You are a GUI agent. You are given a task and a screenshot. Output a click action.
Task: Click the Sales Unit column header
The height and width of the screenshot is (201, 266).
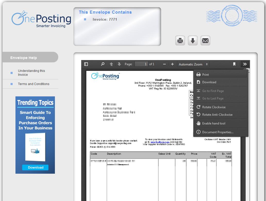164,154
